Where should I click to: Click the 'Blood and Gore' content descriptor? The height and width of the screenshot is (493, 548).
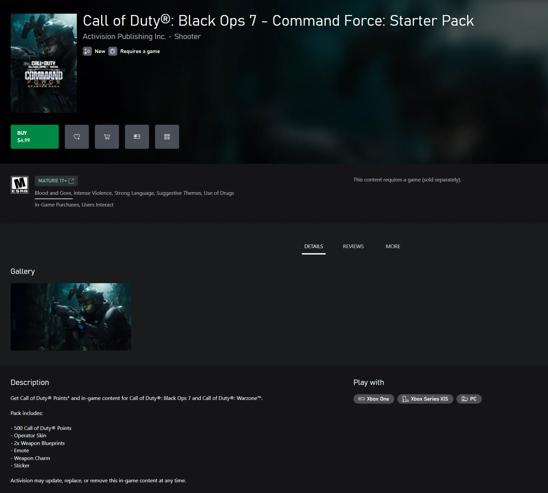coord(53,193)
